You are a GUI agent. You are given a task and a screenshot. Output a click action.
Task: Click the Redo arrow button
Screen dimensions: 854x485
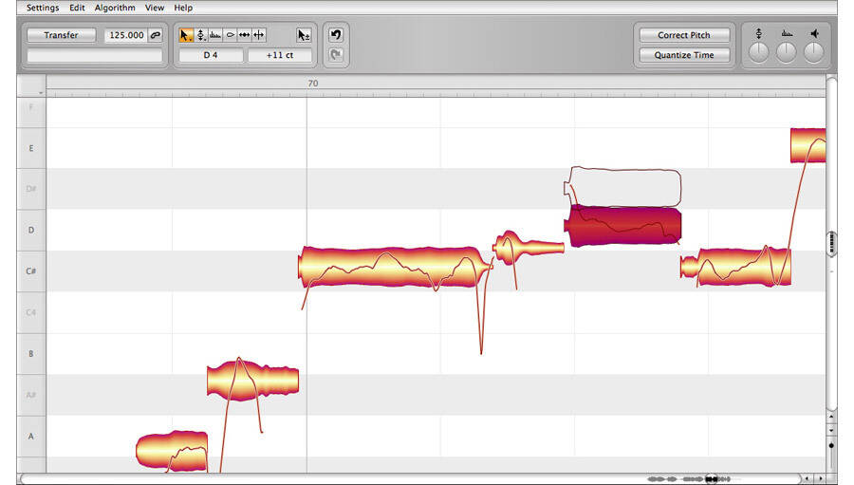click(x=336, y=54)
